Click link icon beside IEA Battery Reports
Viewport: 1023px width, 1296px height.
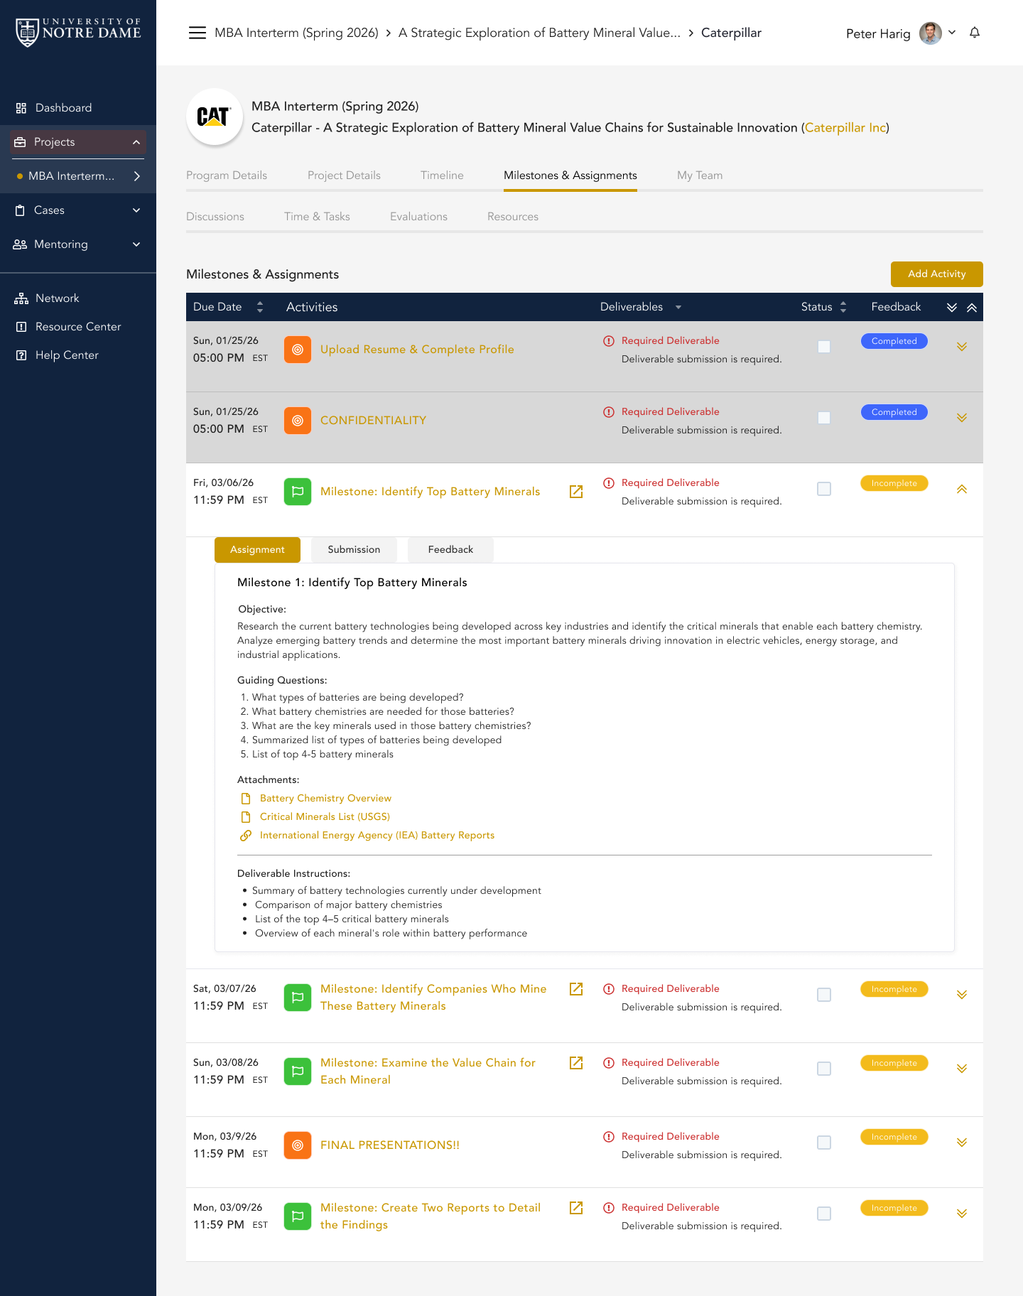(246, 836)
